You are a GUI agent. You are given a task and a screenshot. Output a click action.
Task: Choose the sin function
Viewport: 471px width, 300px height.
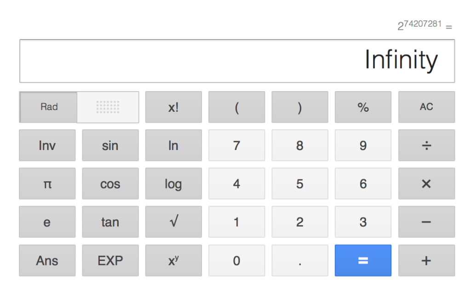(x=110, y=145)
